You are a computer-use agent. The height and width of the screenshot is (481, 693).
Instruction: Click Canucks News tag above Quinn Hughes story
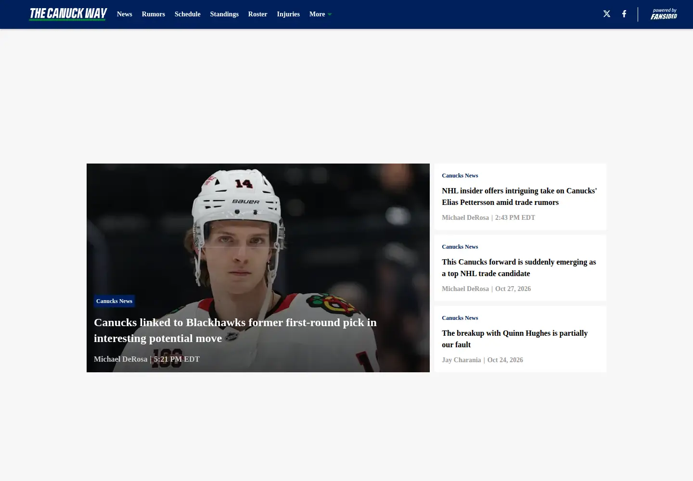(460, 318)
